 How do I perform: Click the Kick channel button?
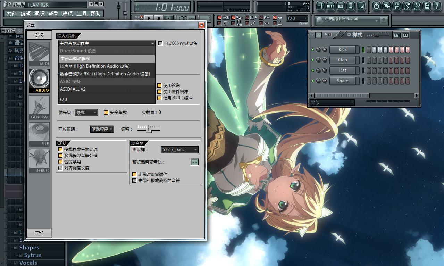tap(342, 50)
